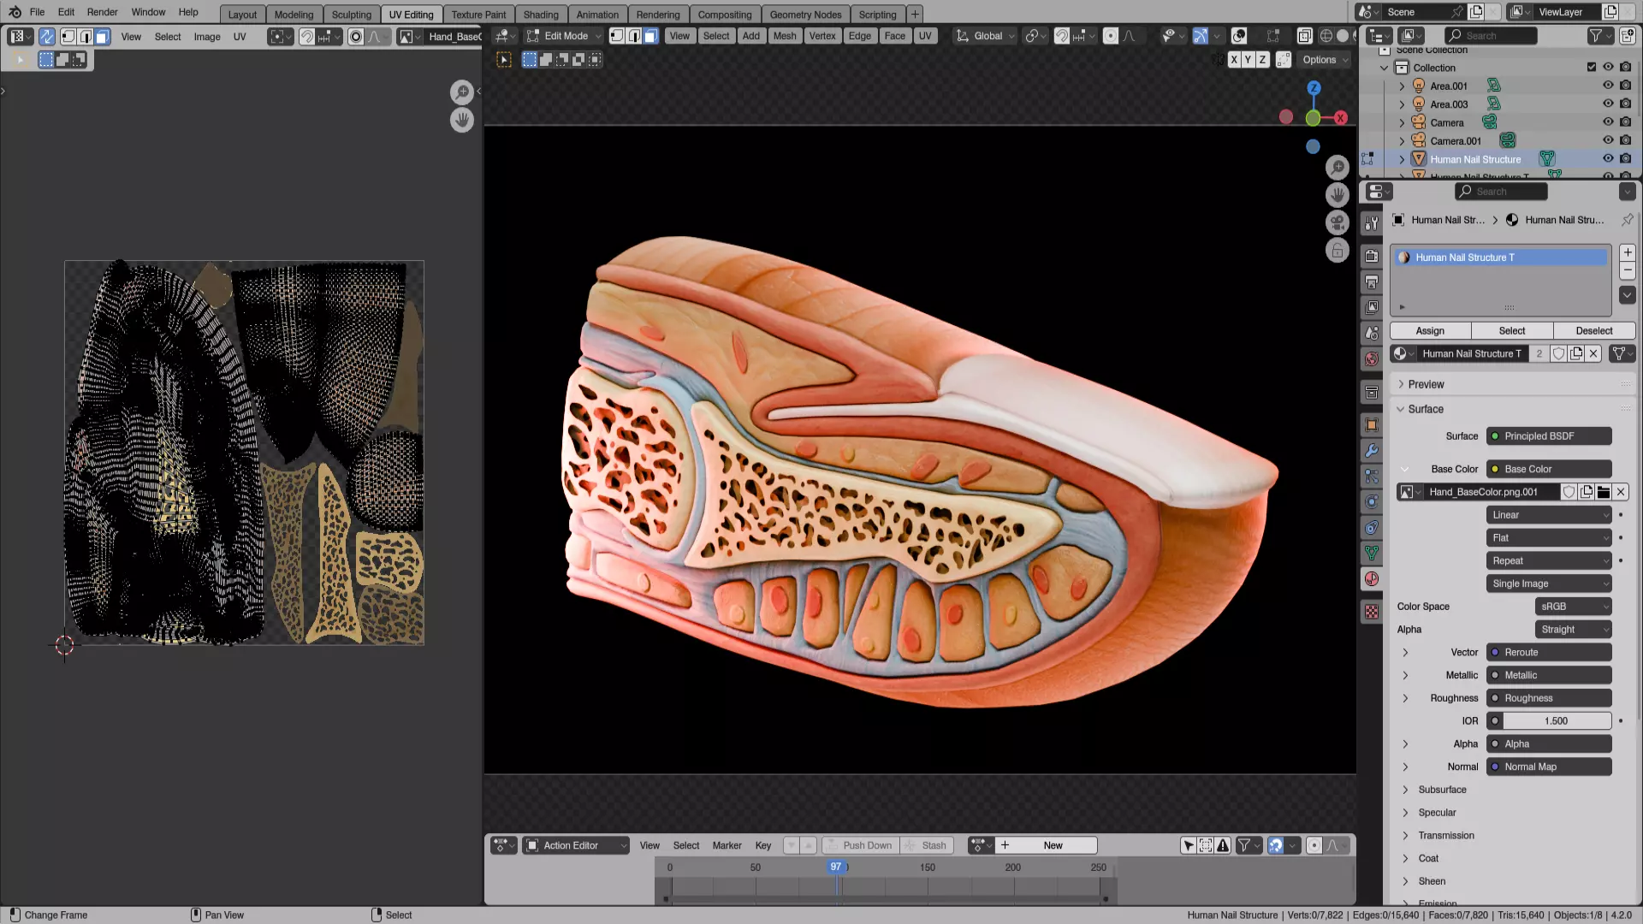Click the red X axis gizmo ball
This screenshot has width=1643, height=924.
point(1341,118)
